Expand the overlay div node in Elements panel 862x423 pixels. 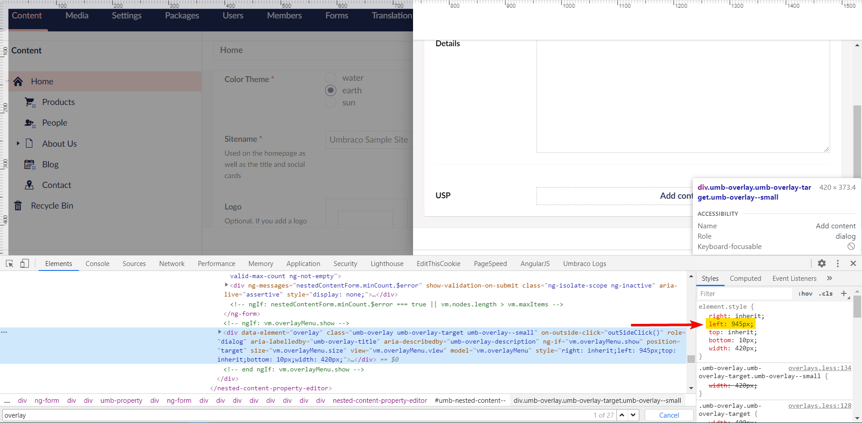click(220, 332)
